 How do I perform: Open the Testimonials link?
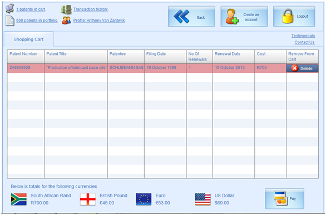pyautogui.click(x=303, y=36)
